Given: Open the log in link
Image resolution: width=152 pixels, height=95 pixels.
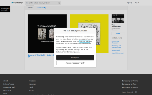Looking at the screenshot, I should point(137,3).
